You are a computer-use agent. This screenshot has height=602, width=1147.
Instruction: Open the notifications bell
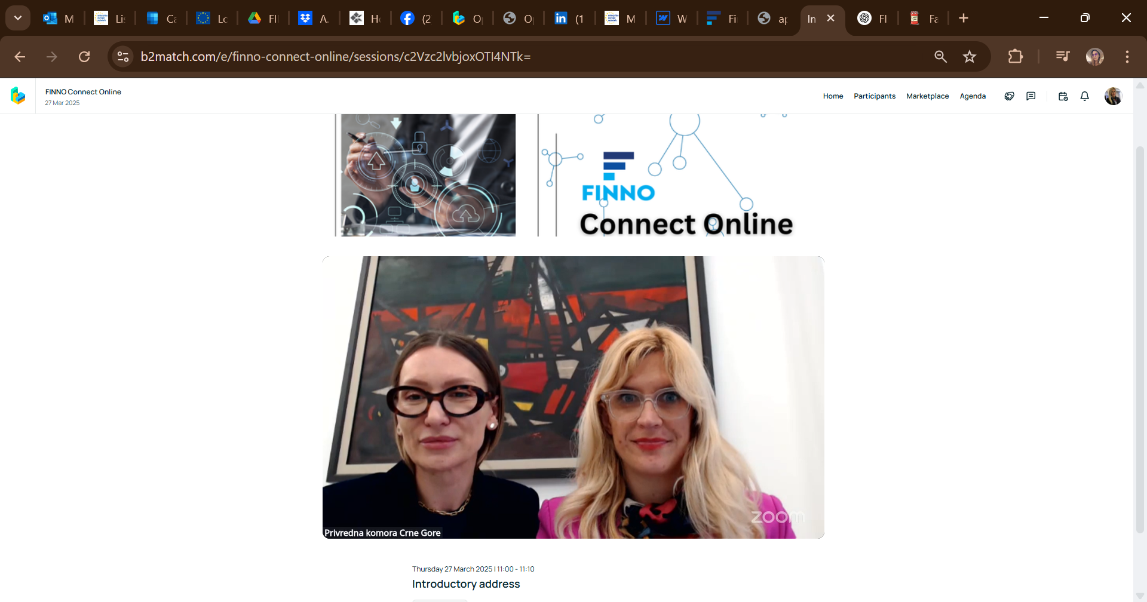1085,96
